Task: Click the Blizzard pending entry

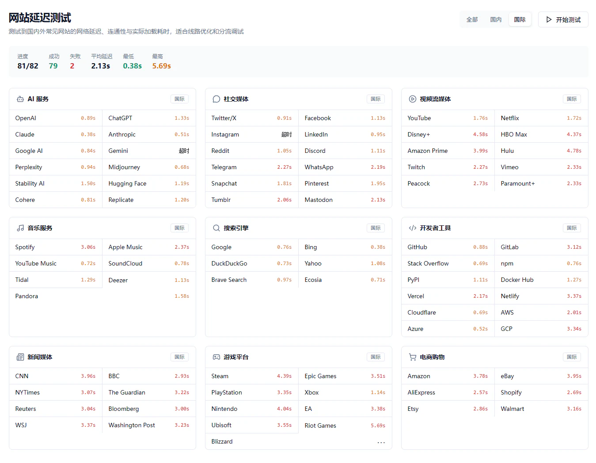Action: (x=299, y=441)
